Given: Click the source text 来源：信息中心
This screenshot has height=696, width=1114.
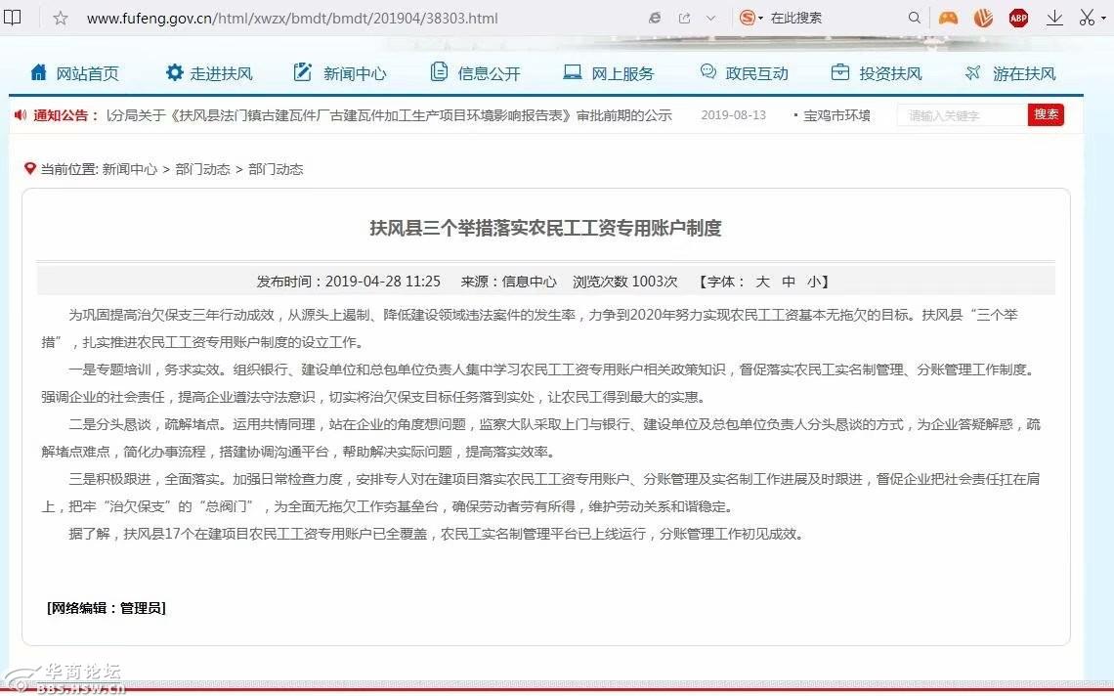Looking at the screenshot, I should 509,282.
